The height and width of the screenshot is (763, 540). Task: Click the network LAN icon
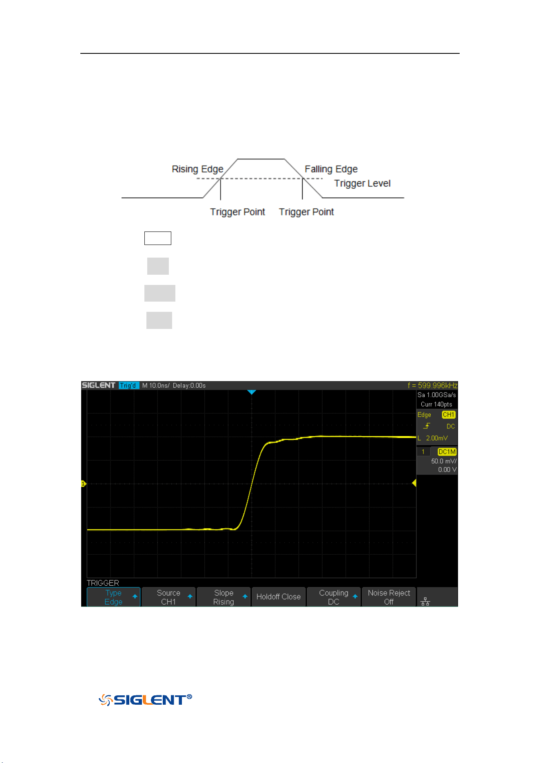[425, 602]
